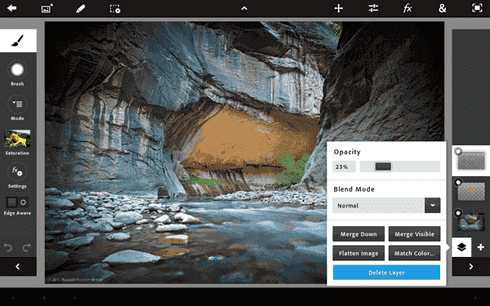490x306 pixels.
Task: Enter fullscreen view mode
Action: (x=477, y=8)
